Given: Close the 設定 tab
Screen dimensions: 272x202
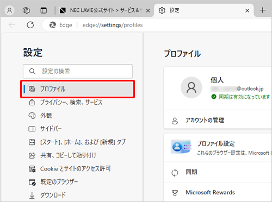Looking at the screenshot, I should (247, 11).
